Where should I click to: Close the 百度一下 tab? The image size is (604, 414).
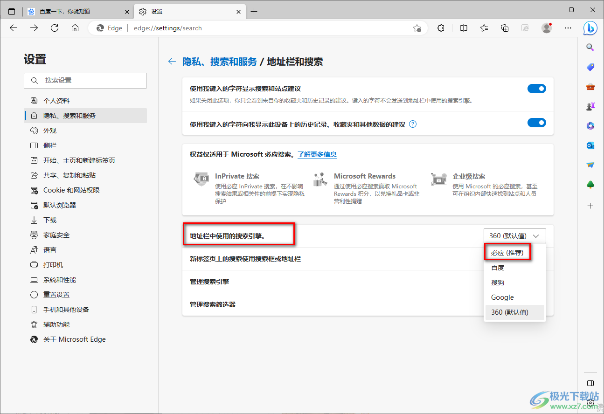[127, 12]
